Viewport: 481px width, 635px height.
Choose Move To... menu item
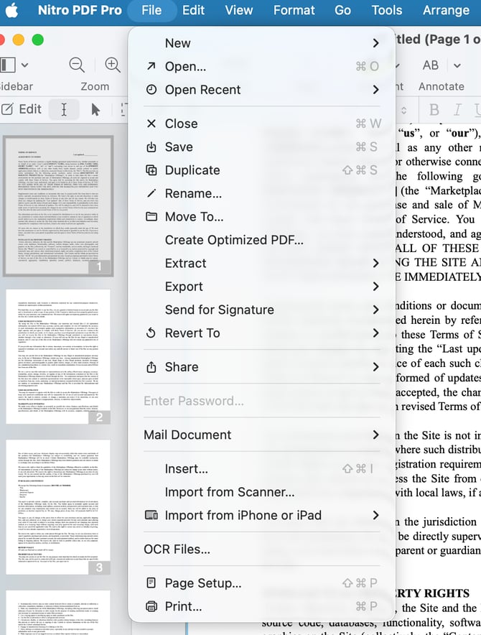tap(261, 217)
